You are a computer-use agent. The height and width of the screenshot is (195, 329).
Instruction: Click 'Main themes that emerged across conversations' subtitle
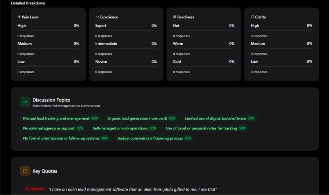pyautogui.click(x=66, y=106)
